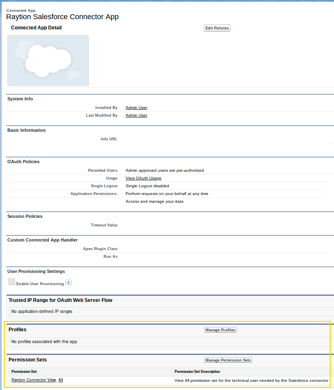Click the User Provisioning Settings heading
Viewport: 334px width, 390px height.
[36, 271]
